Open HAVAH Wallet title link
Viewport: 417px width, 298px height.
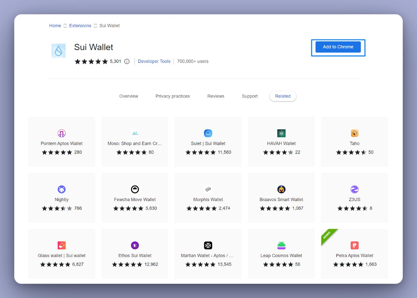click(x=281, y=143)
